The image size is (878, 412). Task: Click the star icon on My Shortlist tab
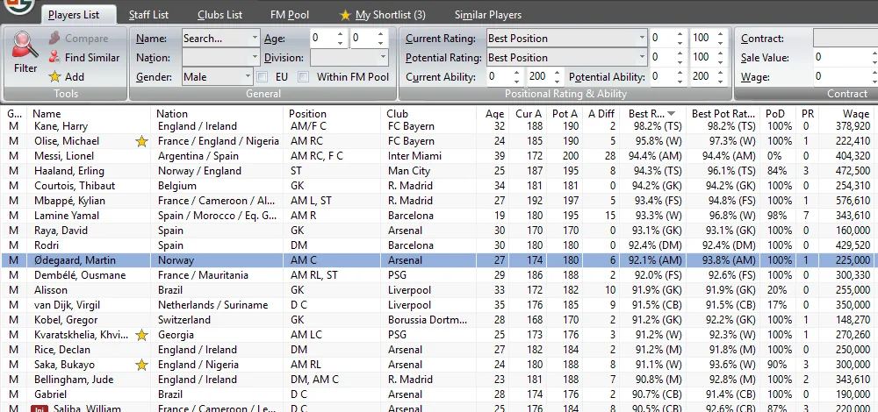click(x=345, y=15)
